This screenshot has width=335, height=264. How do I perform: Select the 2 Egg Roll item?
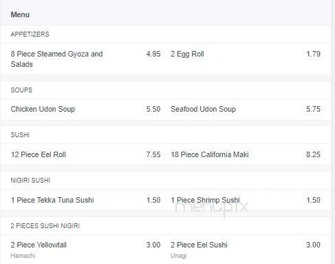pos(187,54)
